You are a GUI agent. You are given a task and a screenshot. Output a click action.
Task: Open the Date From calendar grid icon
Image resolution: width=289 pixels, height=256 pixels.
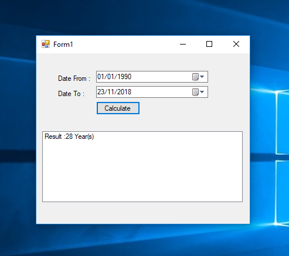pyautogui.click(x=195, y=77)
